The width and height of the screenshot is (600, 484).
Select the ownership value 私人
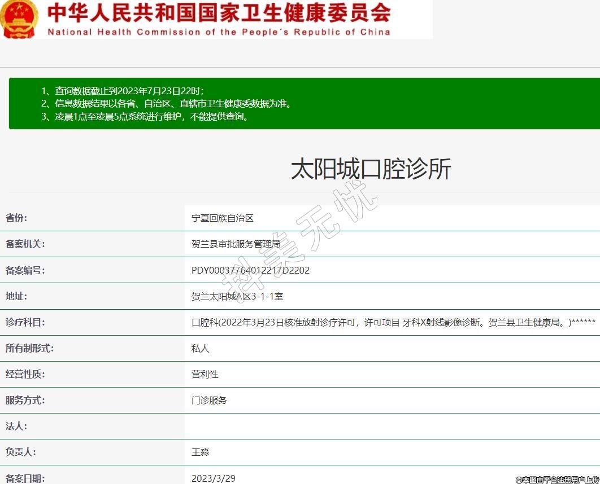click(200, 348)
